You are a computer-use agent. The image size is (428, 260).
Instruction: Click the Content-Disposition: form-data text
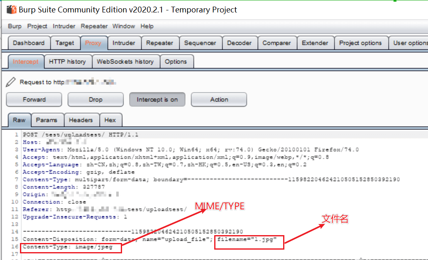pyautogui.click(x=81, y=239)
